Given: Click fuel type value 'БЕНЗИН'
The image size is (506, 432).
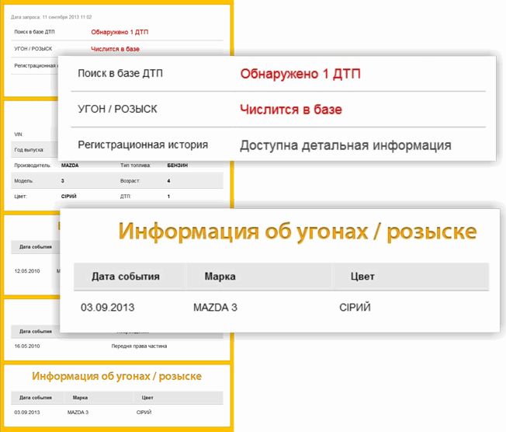Looking at the screenshot, I should 178,165.
